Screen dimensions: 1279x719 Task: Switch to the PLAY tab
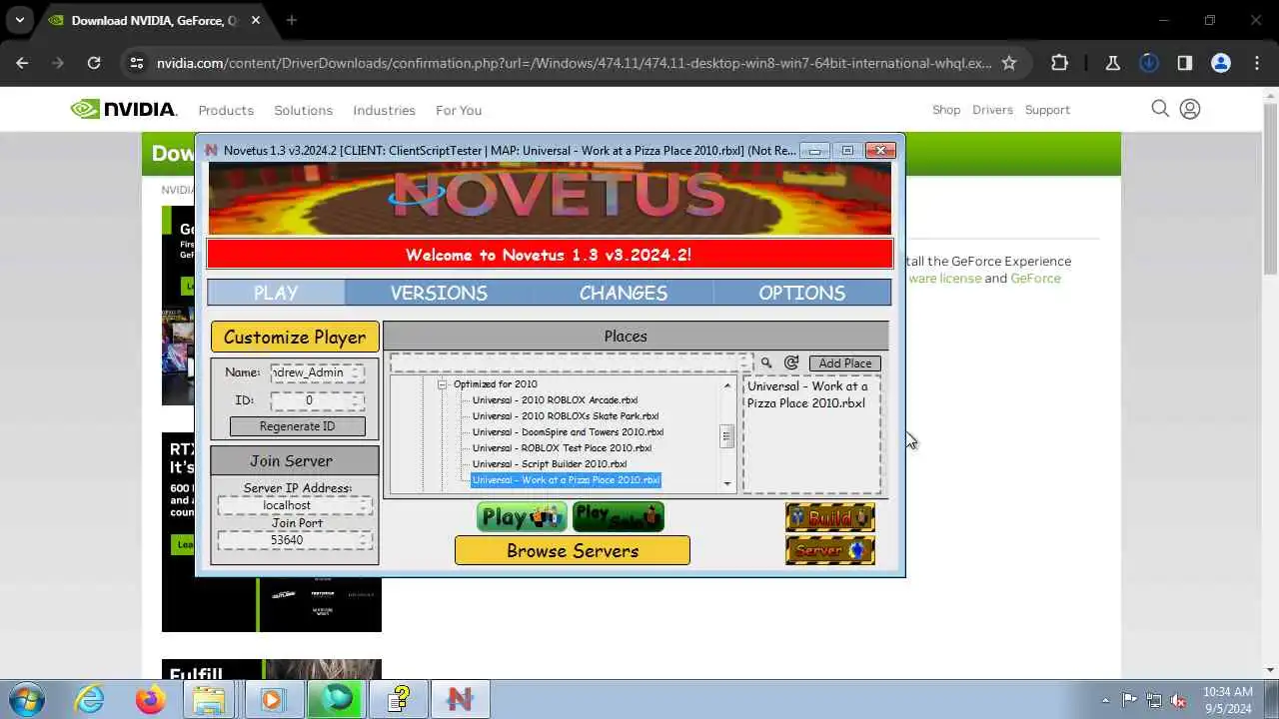point(276,293)
